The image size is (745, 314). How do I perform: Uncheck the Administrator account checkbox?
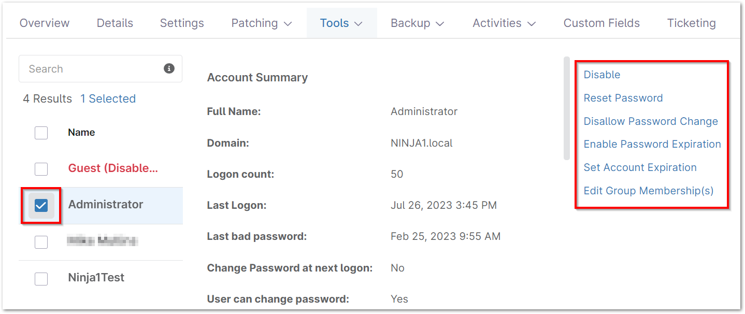click(41, 205)
